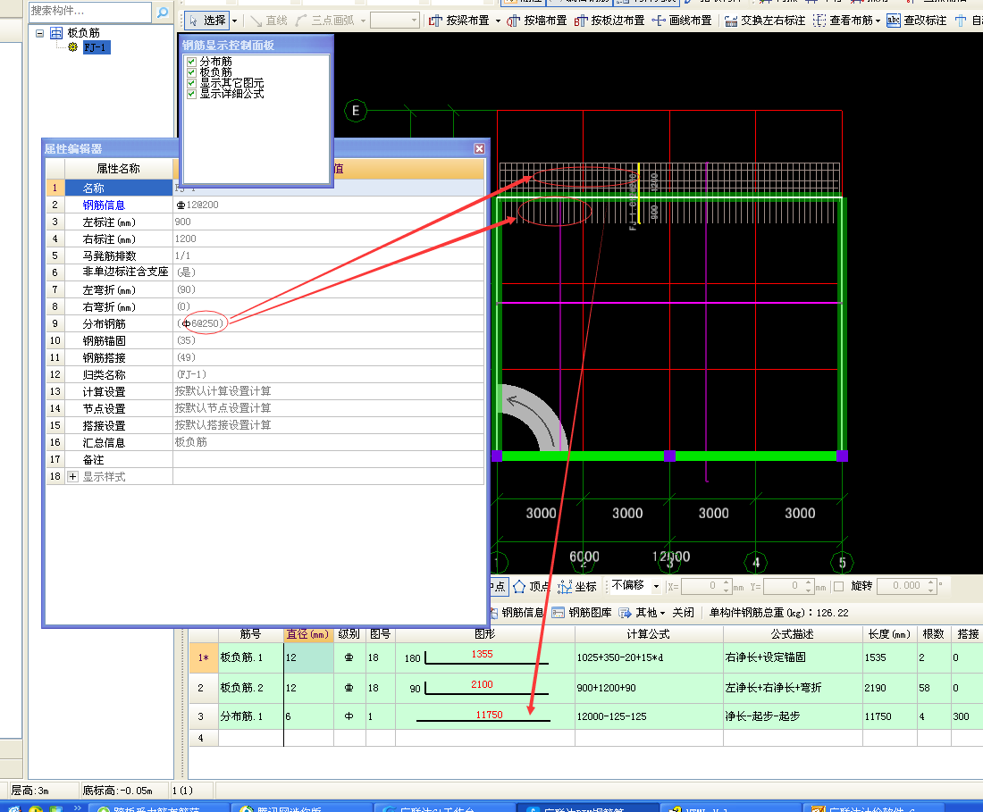Choose the 直线 line drawing tool

(269, 21)
